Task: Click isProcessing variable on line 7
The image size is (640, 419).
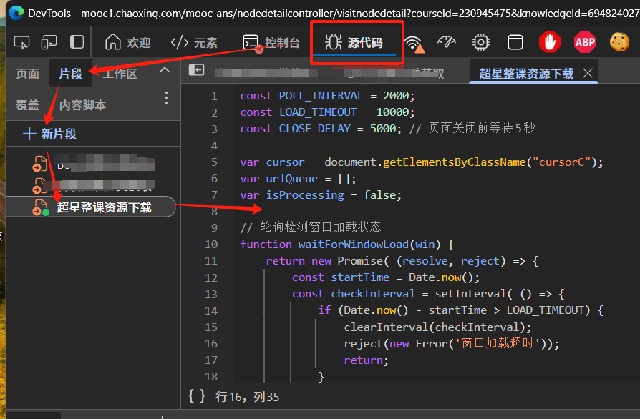Action: (x=305, y=195)
